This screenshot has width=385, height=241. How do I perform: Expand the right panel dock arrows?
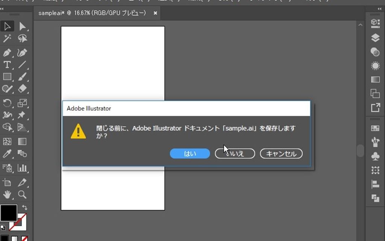(x=379, y=9)
